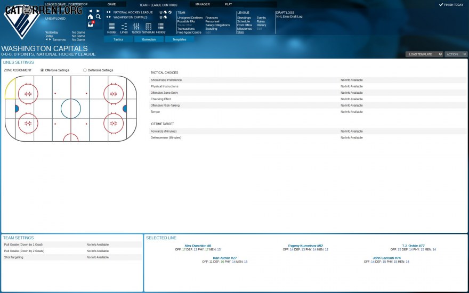Open Milestones link
Image resolution: width=469 pixels, height=293 pixels.
[245, 29]
